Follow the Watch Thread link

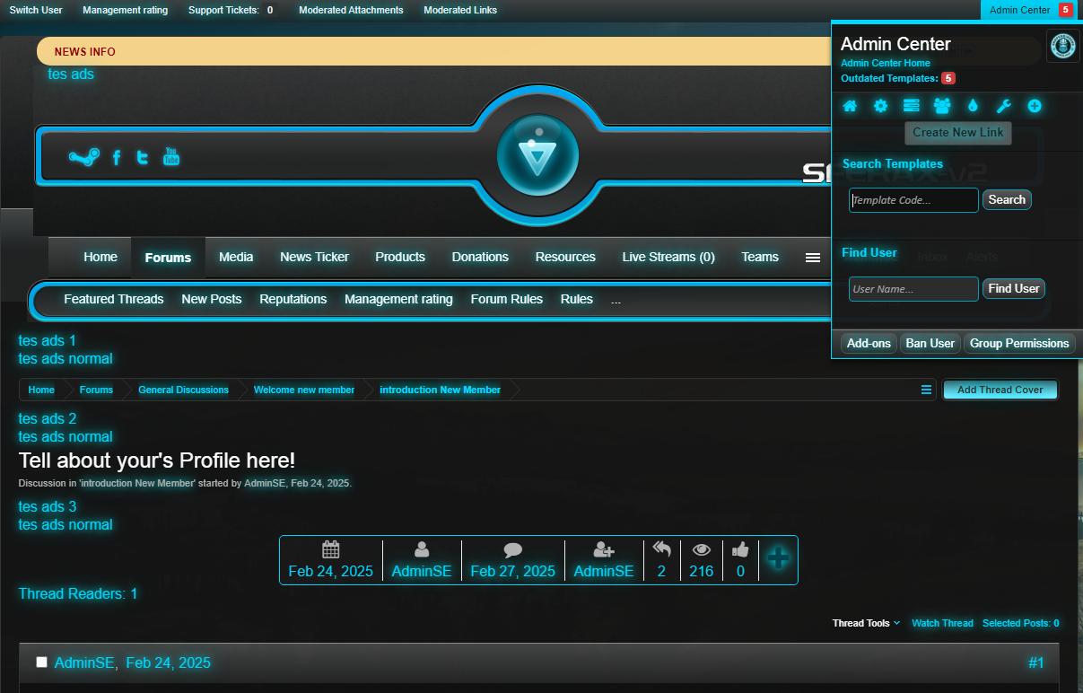click(942, 623)
